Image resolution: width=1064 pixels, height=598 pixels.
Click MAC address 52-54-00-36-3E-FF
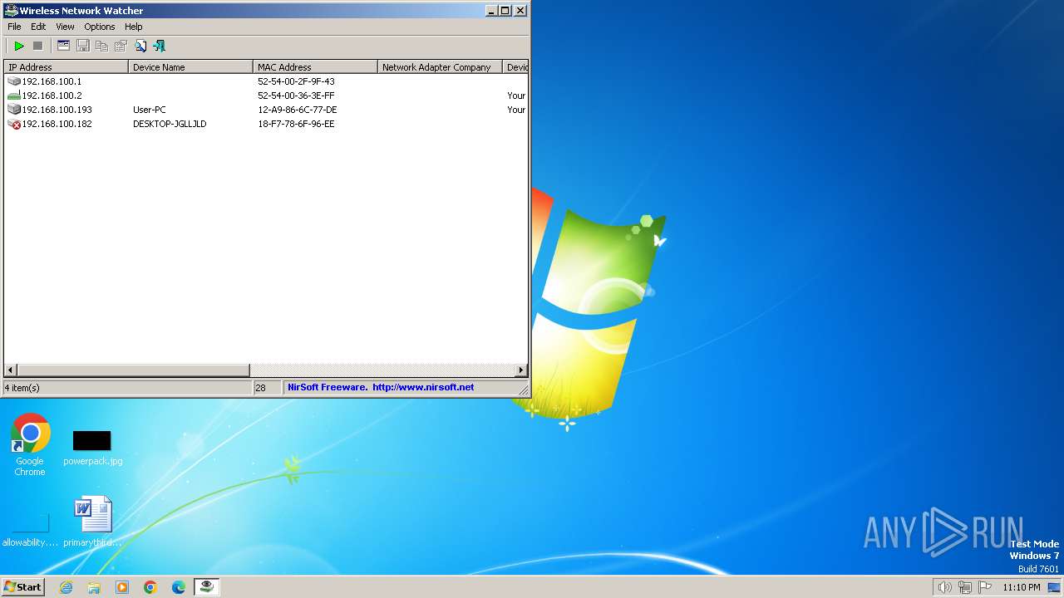[296, 96]
